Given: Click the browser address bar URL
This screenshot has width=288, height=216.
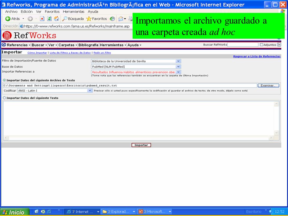Looking at the screenshot, I should coord(77,26).
